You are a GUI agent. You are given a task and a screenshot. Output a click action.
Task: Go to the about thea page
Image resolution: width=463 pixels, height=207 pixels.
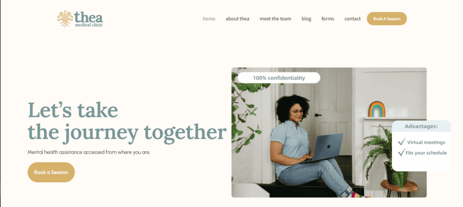point(237,18)
